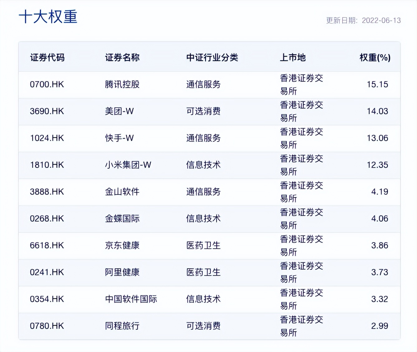Image resolution: width=417 pixels, height=352 pixels.
Task: Select code 0241.HK
Action: (x=47, y=272)
